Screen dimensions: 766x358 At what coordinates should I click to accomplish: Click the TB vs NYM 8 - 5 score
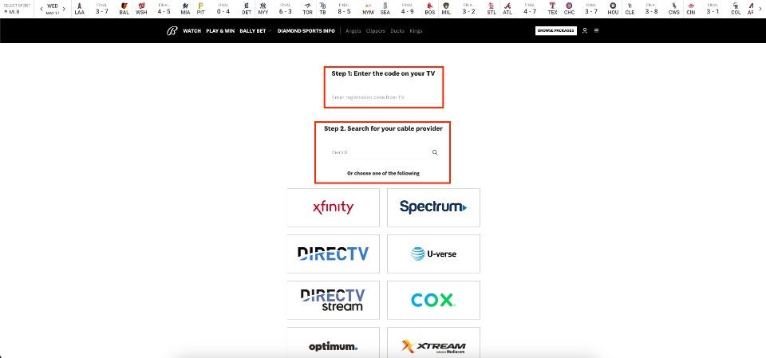(x=344, y=11)
